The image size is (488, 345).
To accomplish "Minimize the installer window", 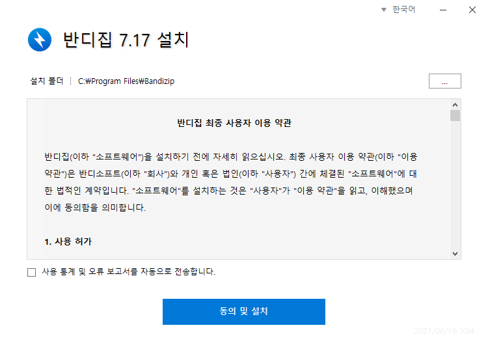I will tap(443, 10).
